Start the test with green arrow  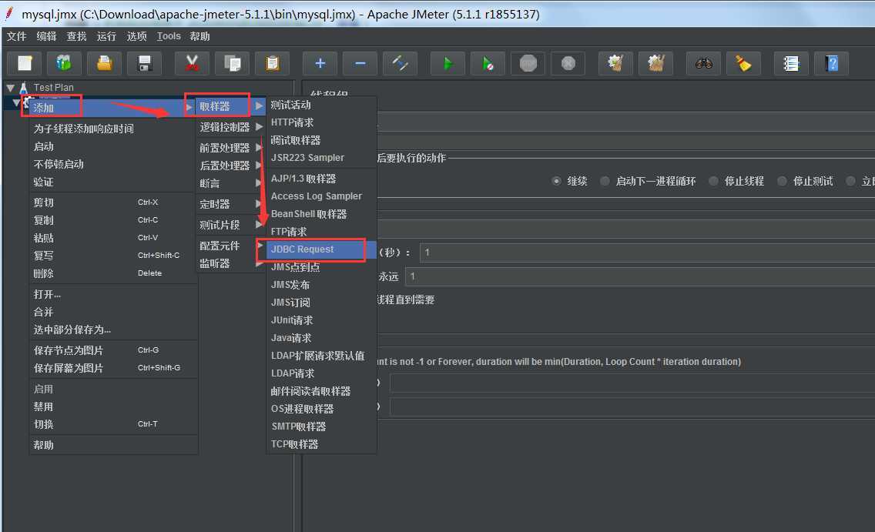pos(448,63)
